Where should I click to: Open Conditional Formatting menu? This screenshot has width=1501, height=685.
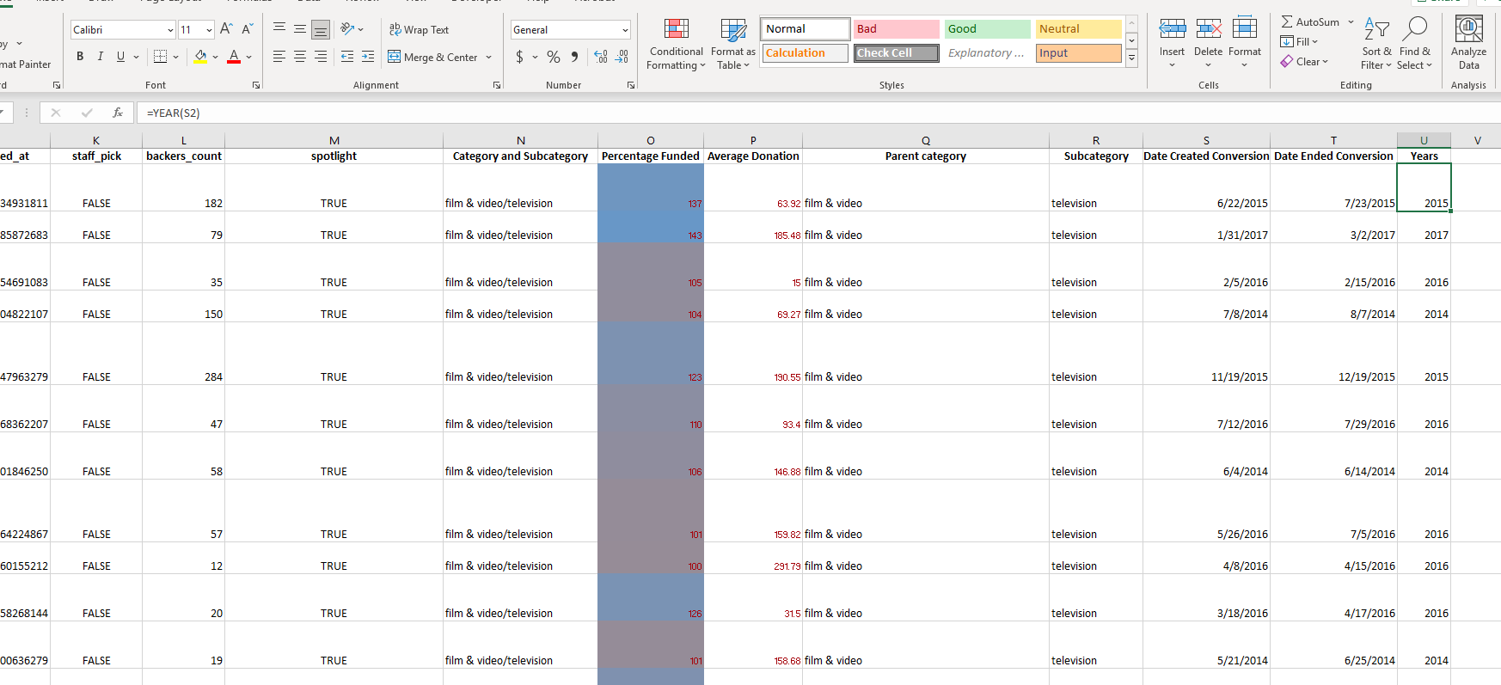676,45
